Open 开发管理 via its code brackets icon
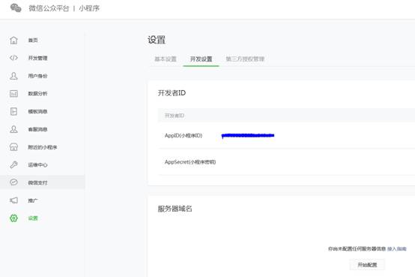Screen dimensions: 415x277 point(13,58)
